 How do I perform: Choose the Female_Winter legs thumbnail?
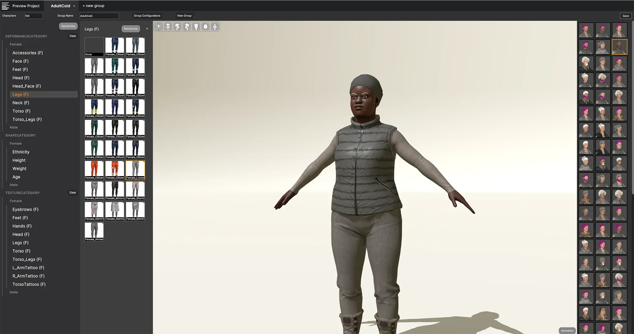pos(94,231)
